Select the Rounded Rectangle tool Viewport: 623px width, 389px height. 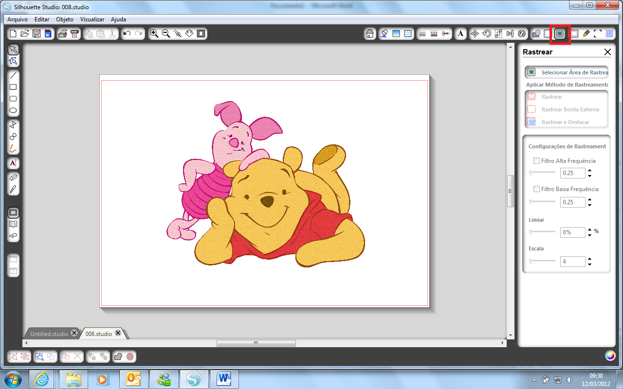pyautogui.click(x=13, y=99)
